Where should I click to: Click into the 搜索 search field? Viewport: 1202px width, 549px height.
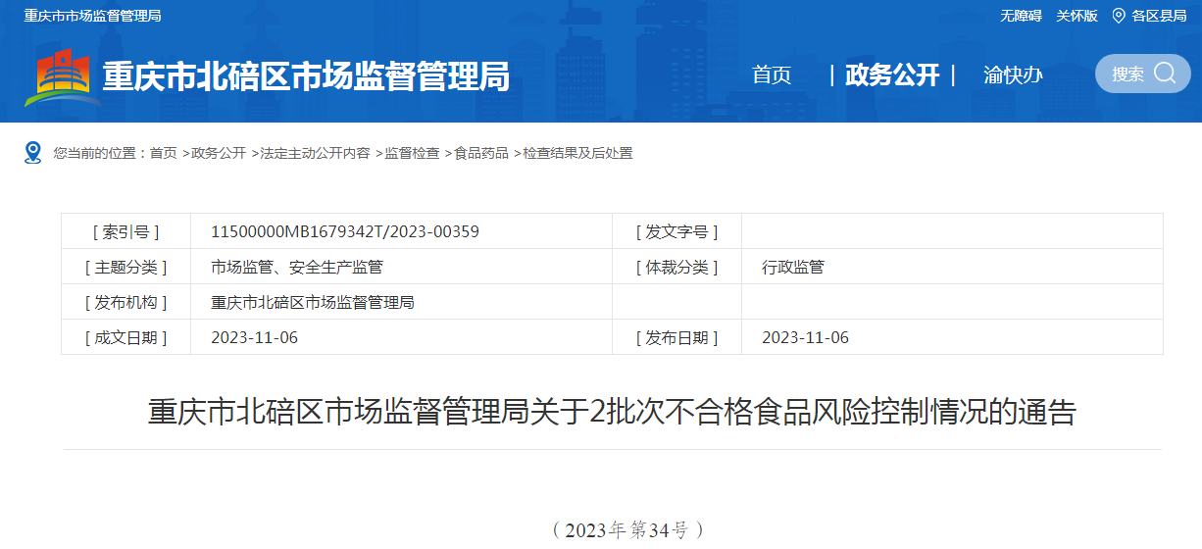point(1127,74)
